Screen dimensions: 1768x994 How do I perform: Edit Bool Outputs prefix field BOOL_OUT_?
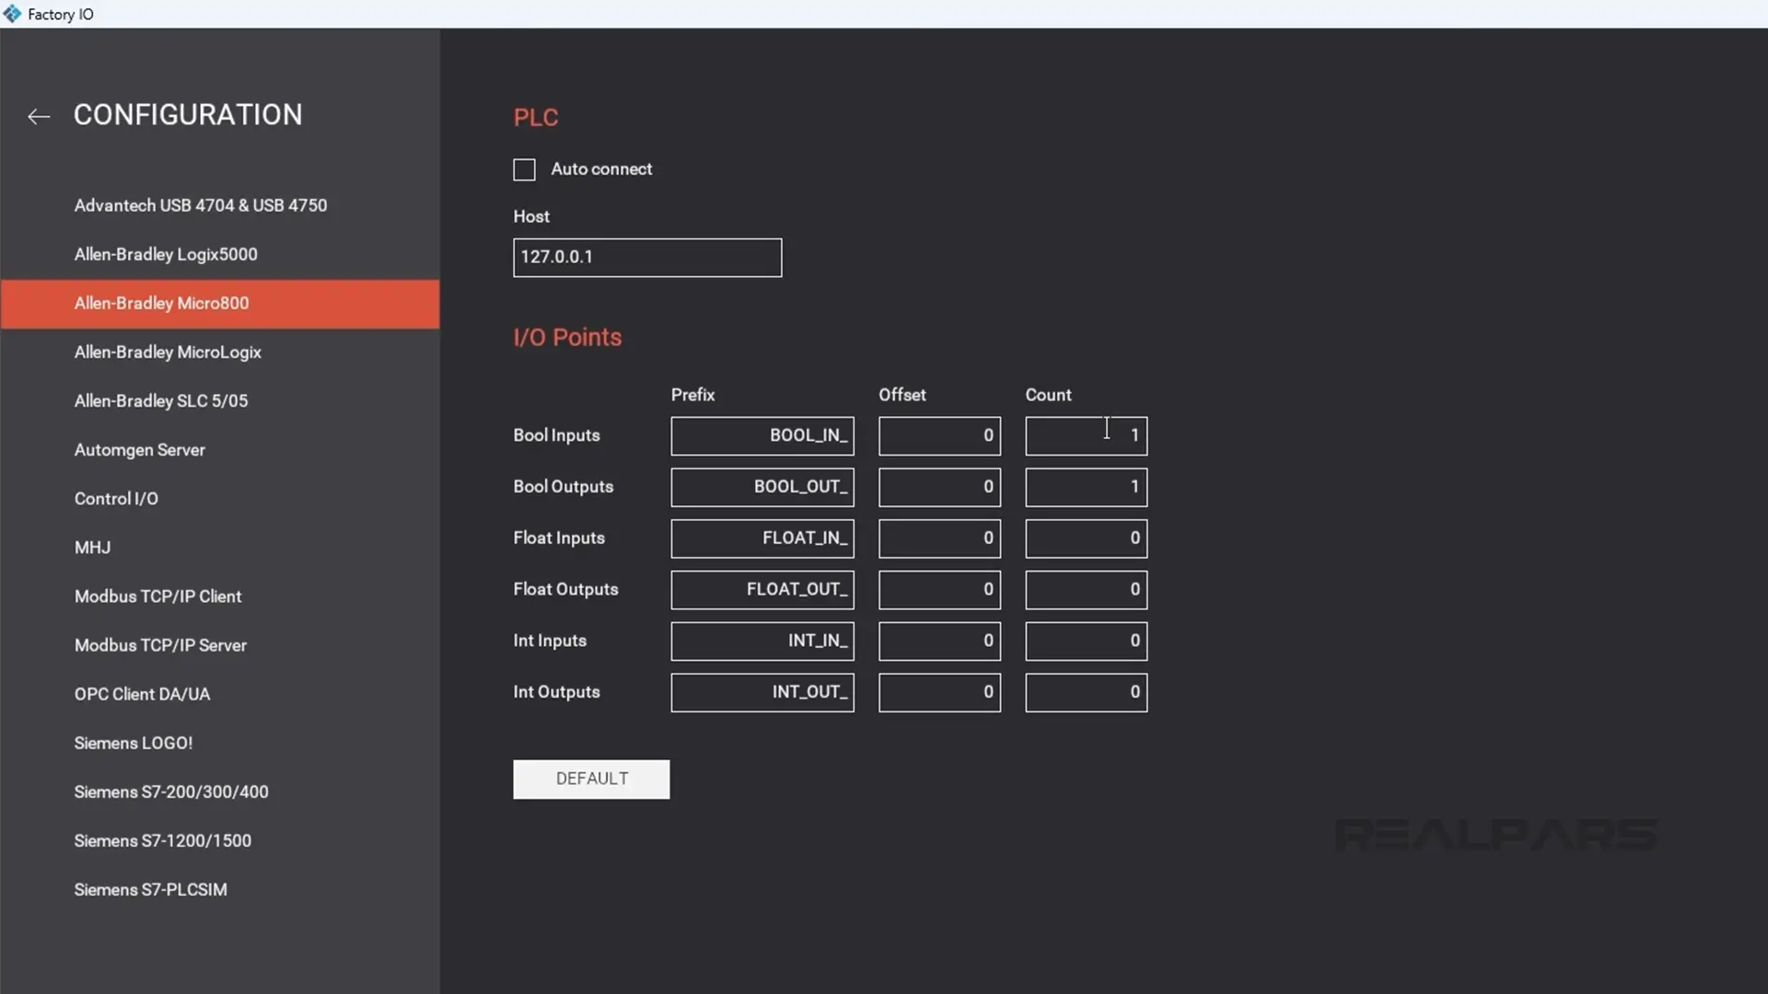coord(762,488)
